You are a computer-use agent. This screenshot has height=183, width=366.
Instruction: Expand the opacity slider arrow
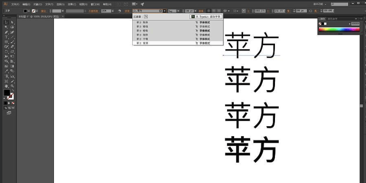pos(113,11)
